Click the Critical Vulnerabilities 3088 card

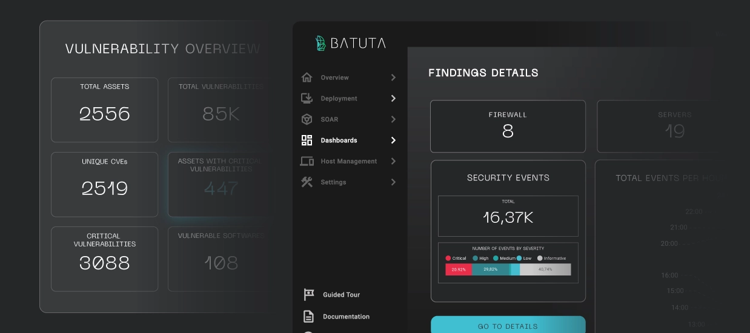[104, 259]
